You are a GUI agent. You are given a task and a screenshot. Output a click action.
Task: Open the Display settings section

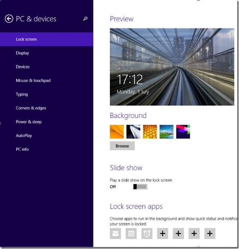[x=46, y=53]
